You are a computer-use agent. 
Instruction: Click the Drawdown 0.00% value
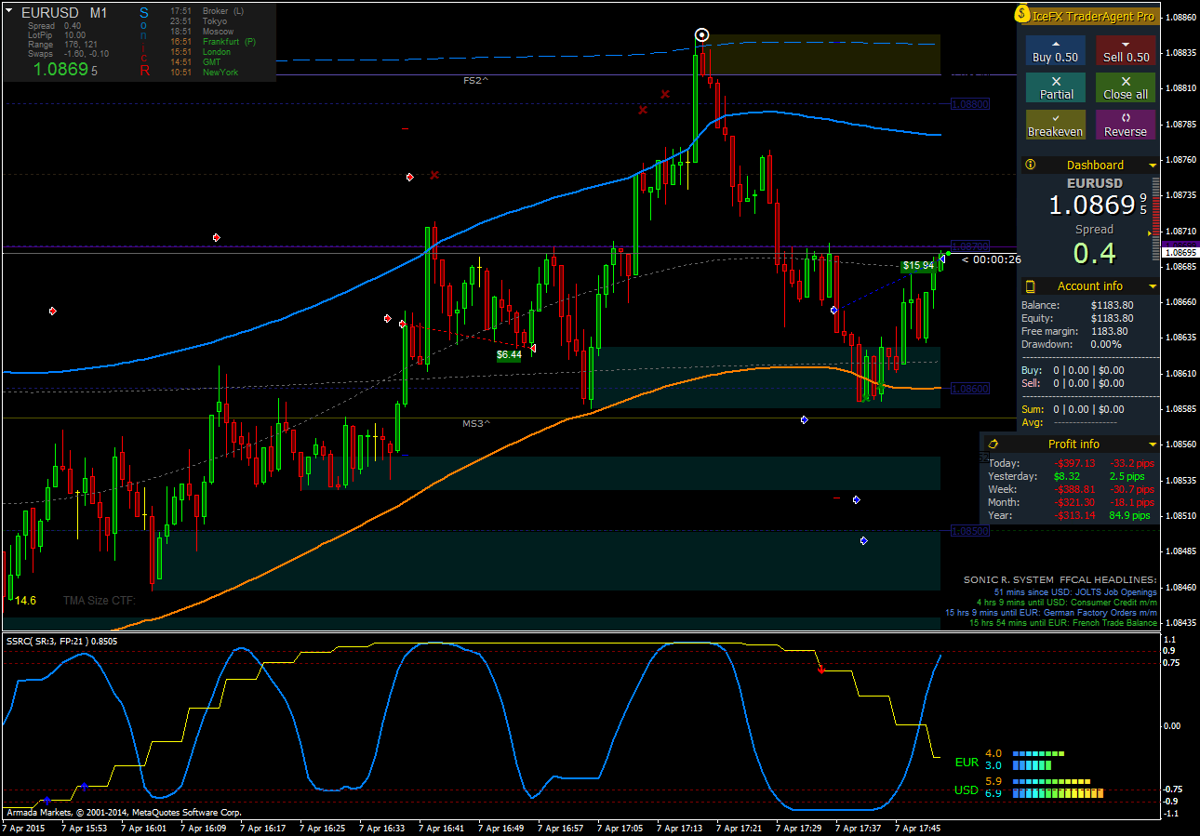[x=1106, y=344]
